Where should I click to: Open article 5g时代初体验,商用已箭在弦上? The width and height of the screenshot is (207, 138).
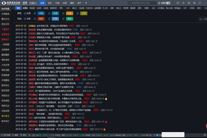[x=48, y=118]
